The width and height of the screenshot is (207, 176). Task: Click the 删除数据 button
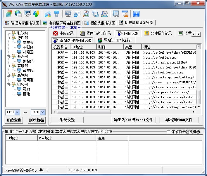37,120
